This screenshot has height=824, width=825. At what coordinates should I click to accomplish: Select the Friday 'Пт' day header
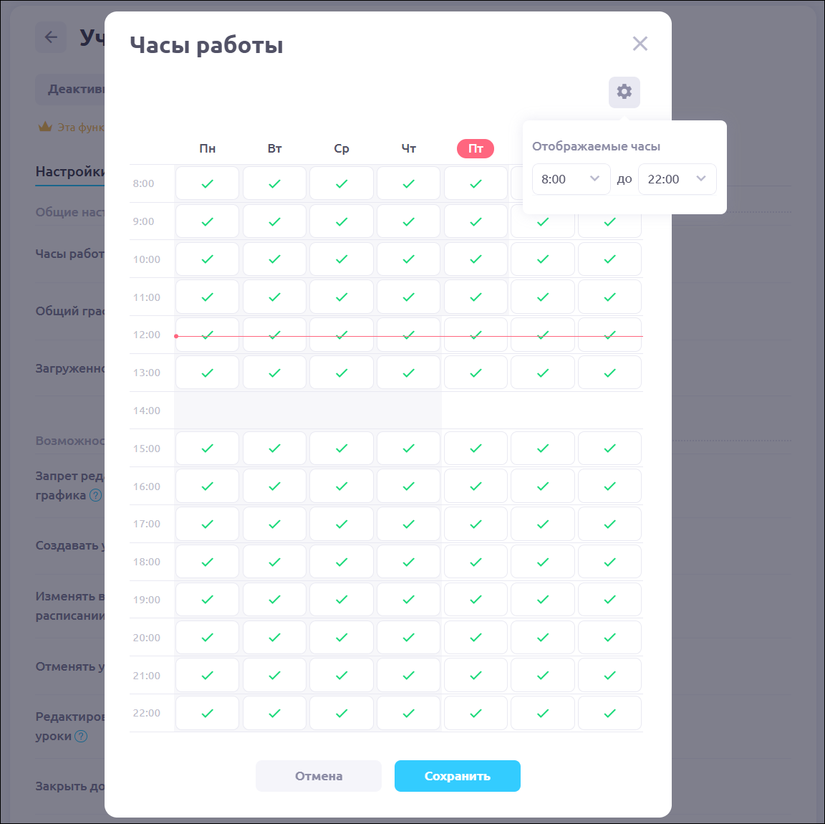click(476, 148)
